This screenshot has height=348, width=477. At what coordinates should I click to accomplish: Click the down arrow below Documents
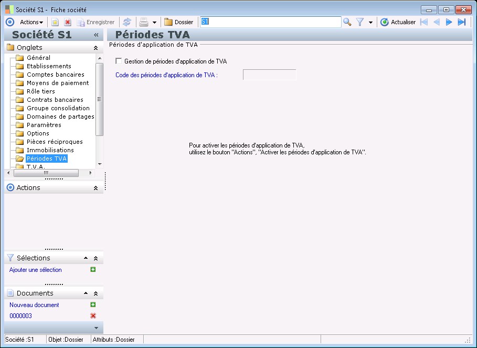96,328
